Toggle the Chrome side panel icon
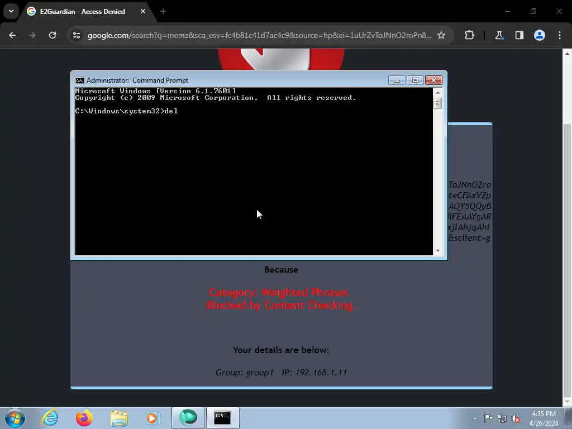This screenshot has width=572, height=429. (x=519, y=35)
